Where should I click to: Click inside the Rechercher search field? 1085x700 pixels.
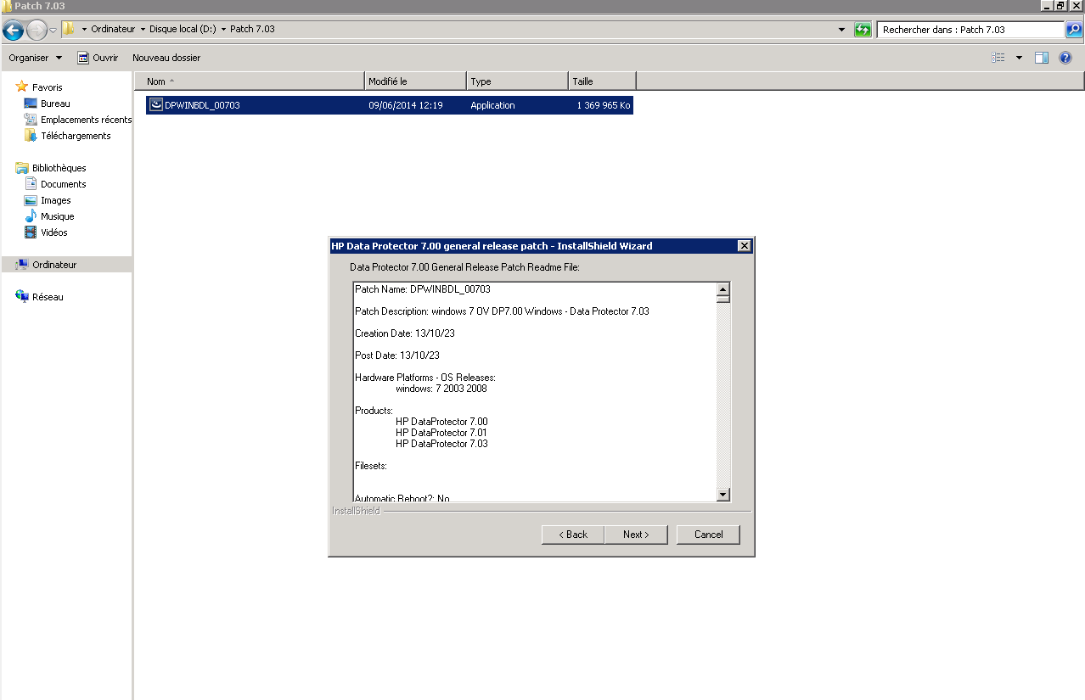click(968, 29)
